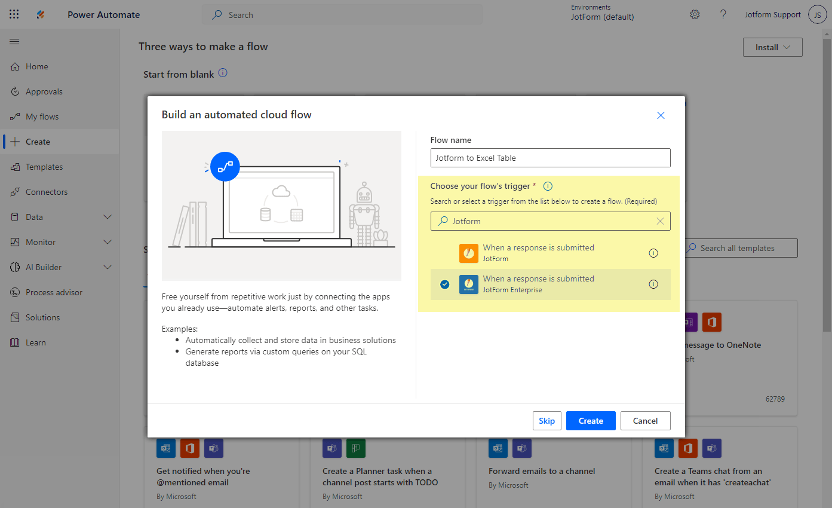The image size is (832, 508).
Task: Go to My flows in sidebar
Action: coord(42,117)
